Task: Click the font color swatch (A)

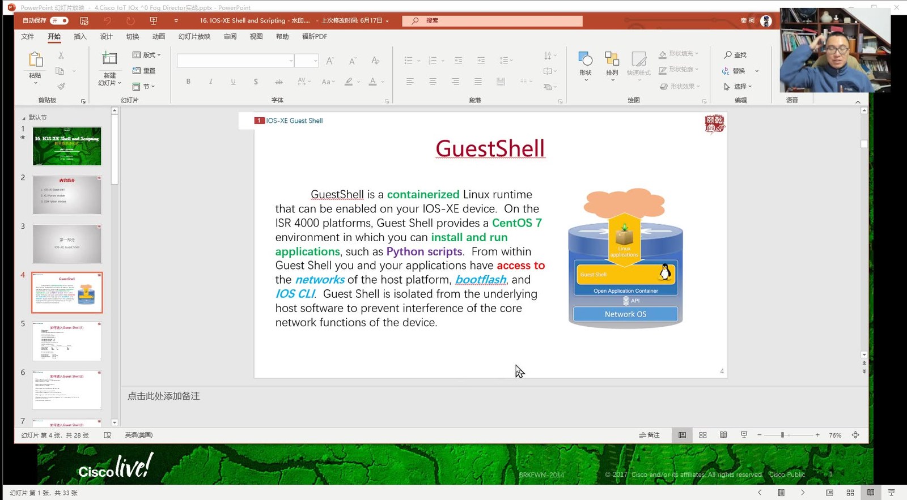Action: [x=372, y=82]
